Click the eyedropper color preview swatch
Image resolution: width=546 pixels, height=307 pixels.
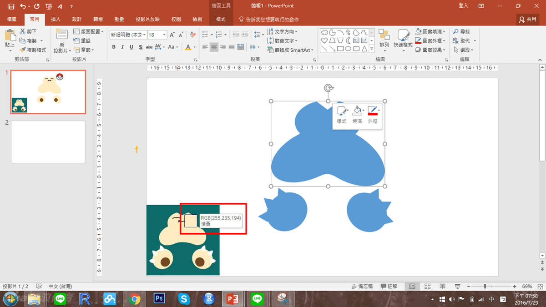pos(191,221)
